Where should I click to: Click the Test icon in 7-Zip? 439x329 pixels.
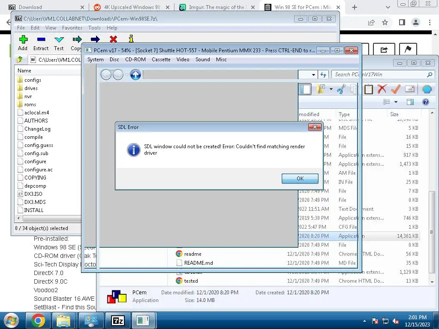coord(59,39)
